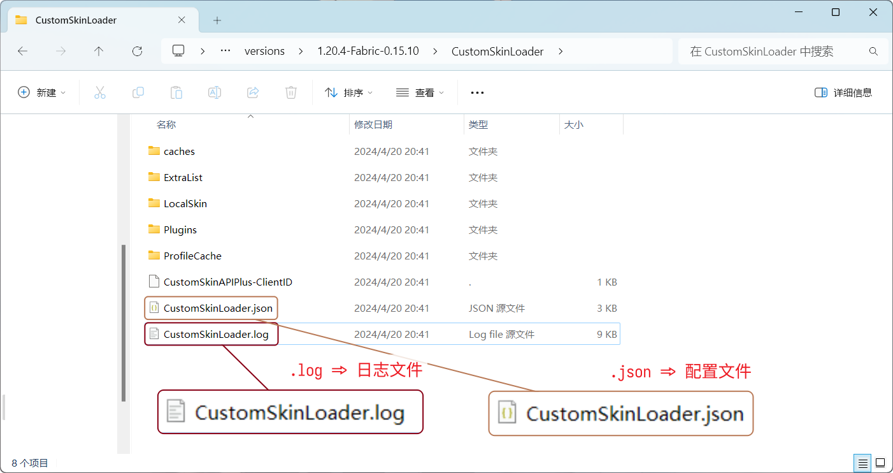893x473 pixels.
Task: Refresh the folder view
Action: point(136,51)
